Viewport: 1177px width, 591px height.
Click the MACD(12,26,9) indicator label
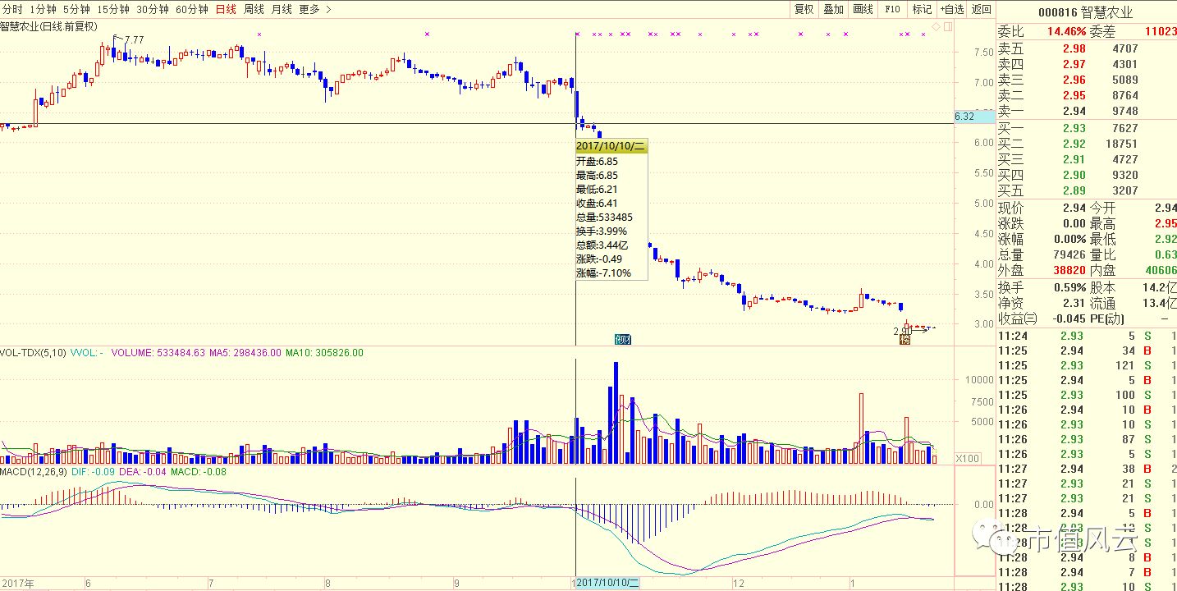32,472
